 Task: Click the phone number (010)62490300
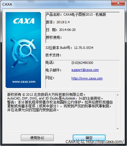(x=82, y=63)
